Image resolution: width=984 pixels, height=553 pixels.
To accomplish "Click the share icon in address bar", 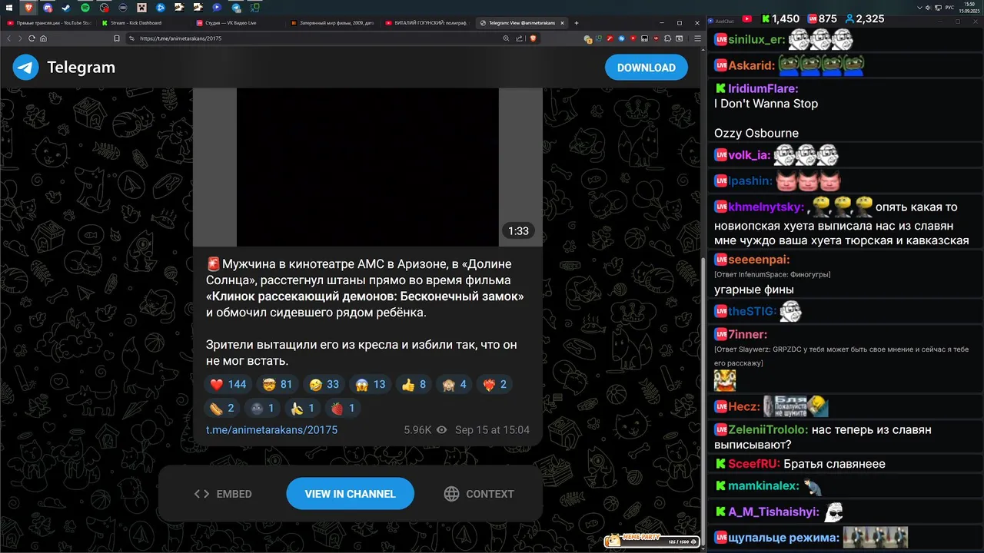I will point(519,38).
